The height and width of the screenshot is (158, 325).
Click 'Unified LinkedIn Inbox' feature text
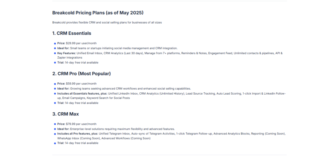pyautogui.click(x=123, y=94)
